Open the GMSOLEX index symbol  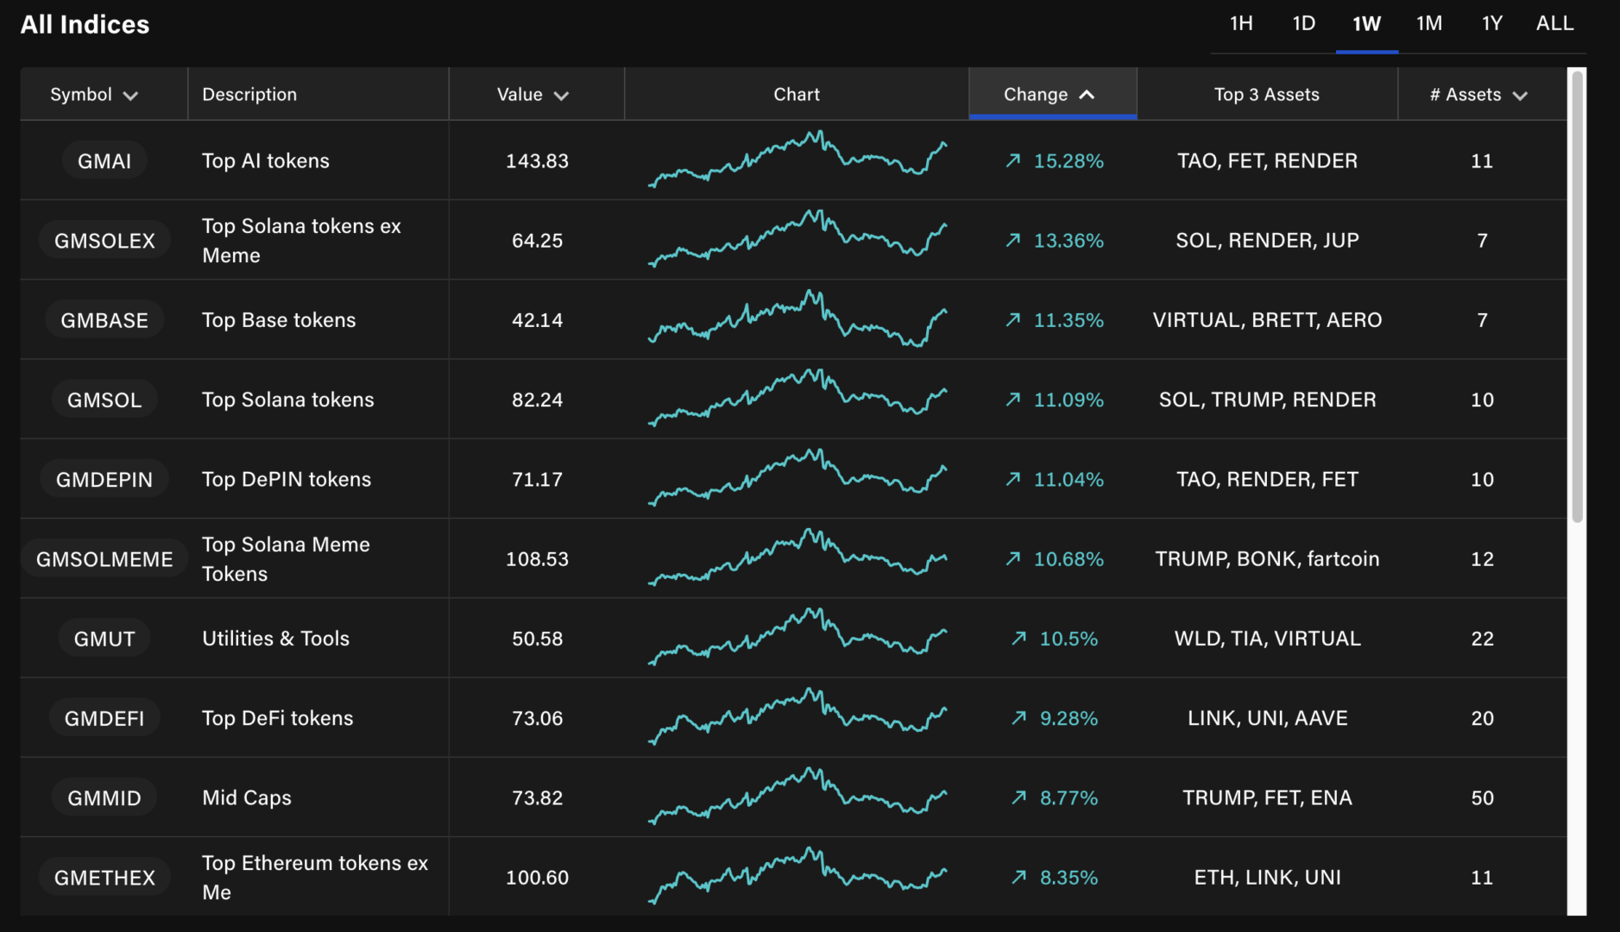(x=104, y=241)
